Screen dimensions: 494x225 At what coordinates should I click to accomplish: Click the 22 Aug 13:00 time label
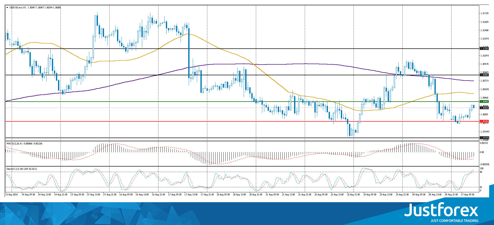point(338,195)
